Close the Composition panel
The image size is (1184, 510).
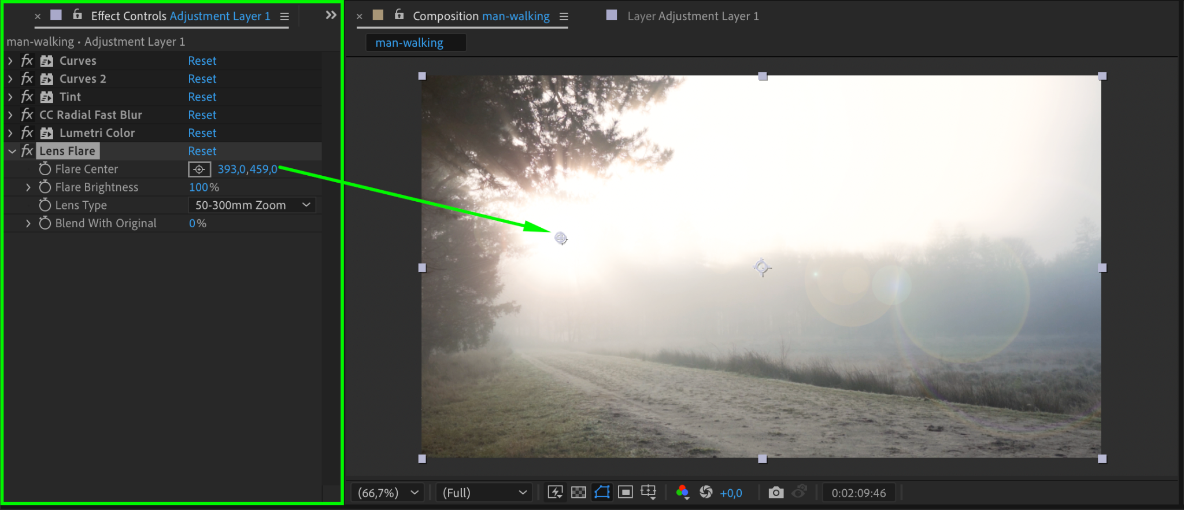(360, 17)
